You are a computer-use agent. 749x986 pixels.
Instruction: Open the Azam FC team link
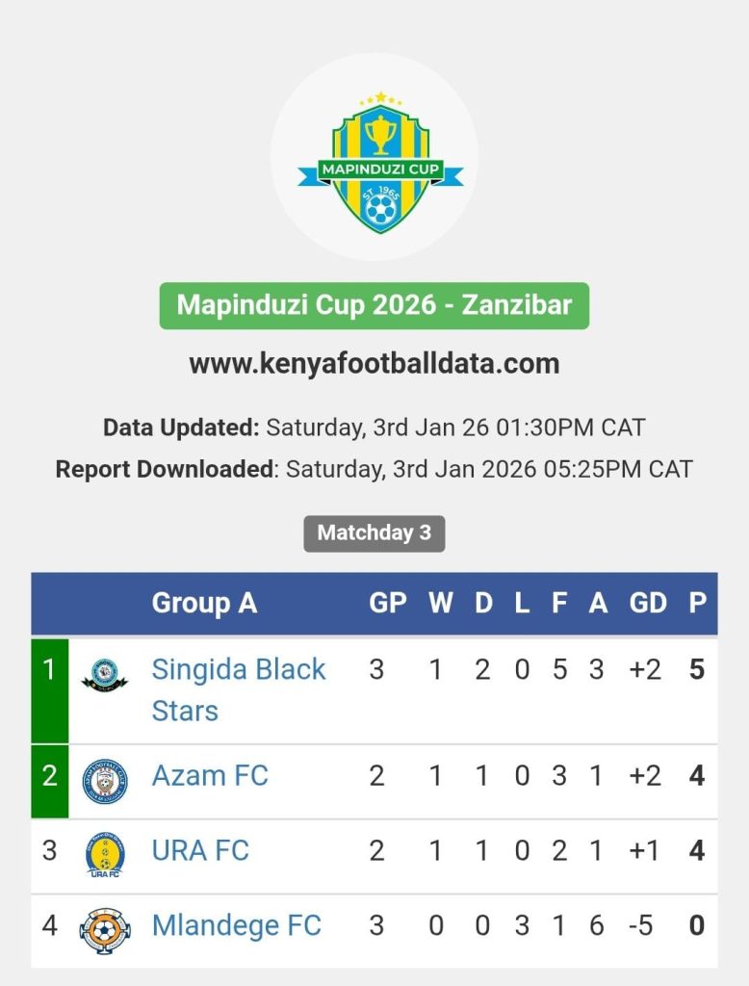(210, 776)
